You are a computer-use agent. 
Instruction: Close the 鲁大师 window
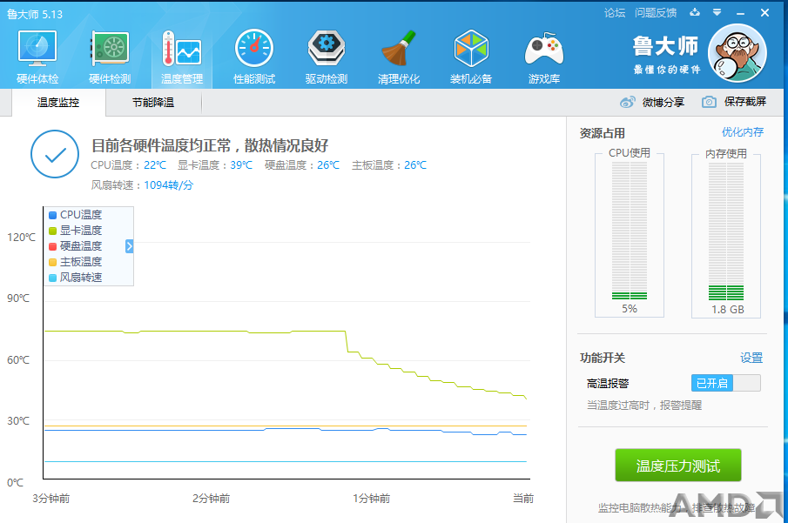tap(764, 12)
